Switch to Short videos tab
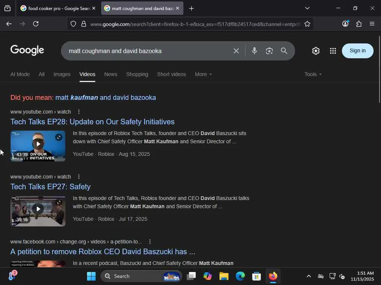Image resolution: width=381 pixels, height=285 pixels. point(172,74)
